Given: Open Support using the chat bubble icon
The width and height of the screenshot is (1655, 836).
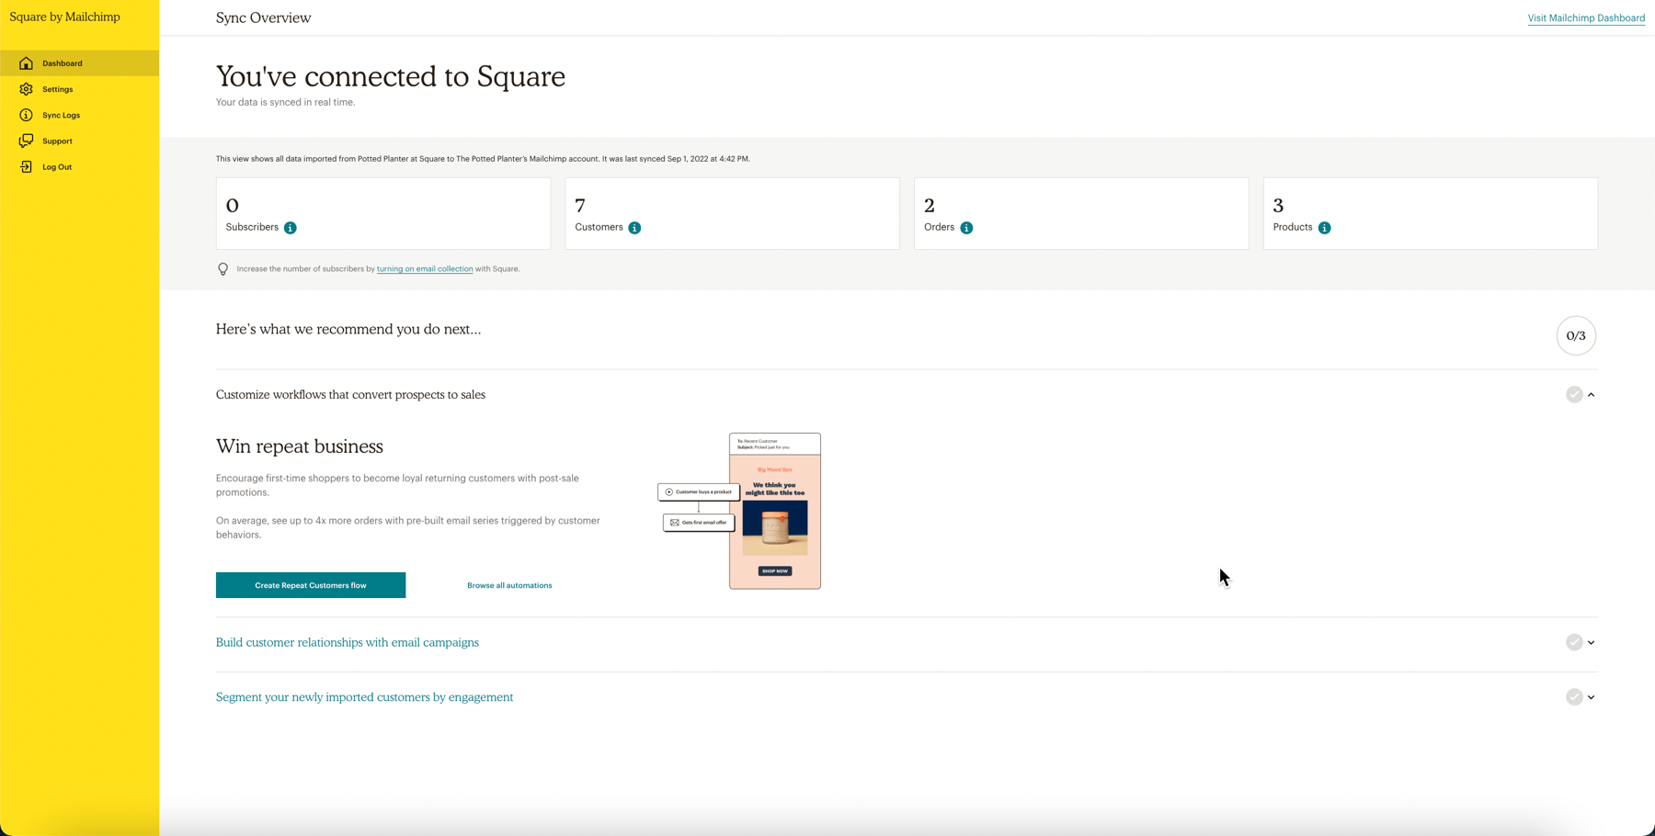Looking at the screenshot, I should pos(26,141).
